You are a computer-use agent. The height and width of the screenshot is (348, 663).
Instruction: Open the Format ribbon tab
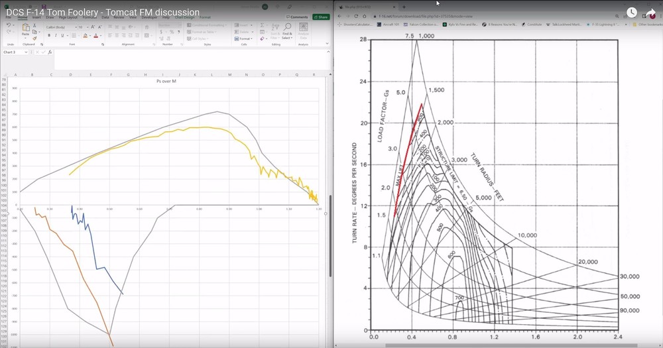pos(205,17)
